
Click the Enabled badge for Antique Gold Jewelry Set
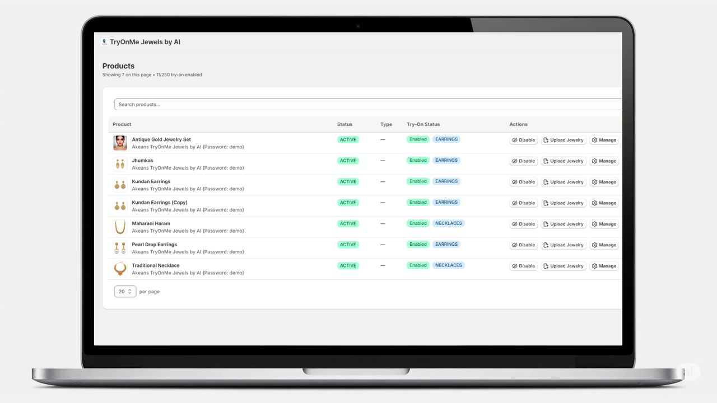pos(418,139)
